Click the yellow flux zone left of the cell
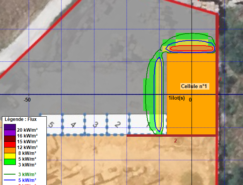This screenshot has width=243, height=185. coord(159,93)
